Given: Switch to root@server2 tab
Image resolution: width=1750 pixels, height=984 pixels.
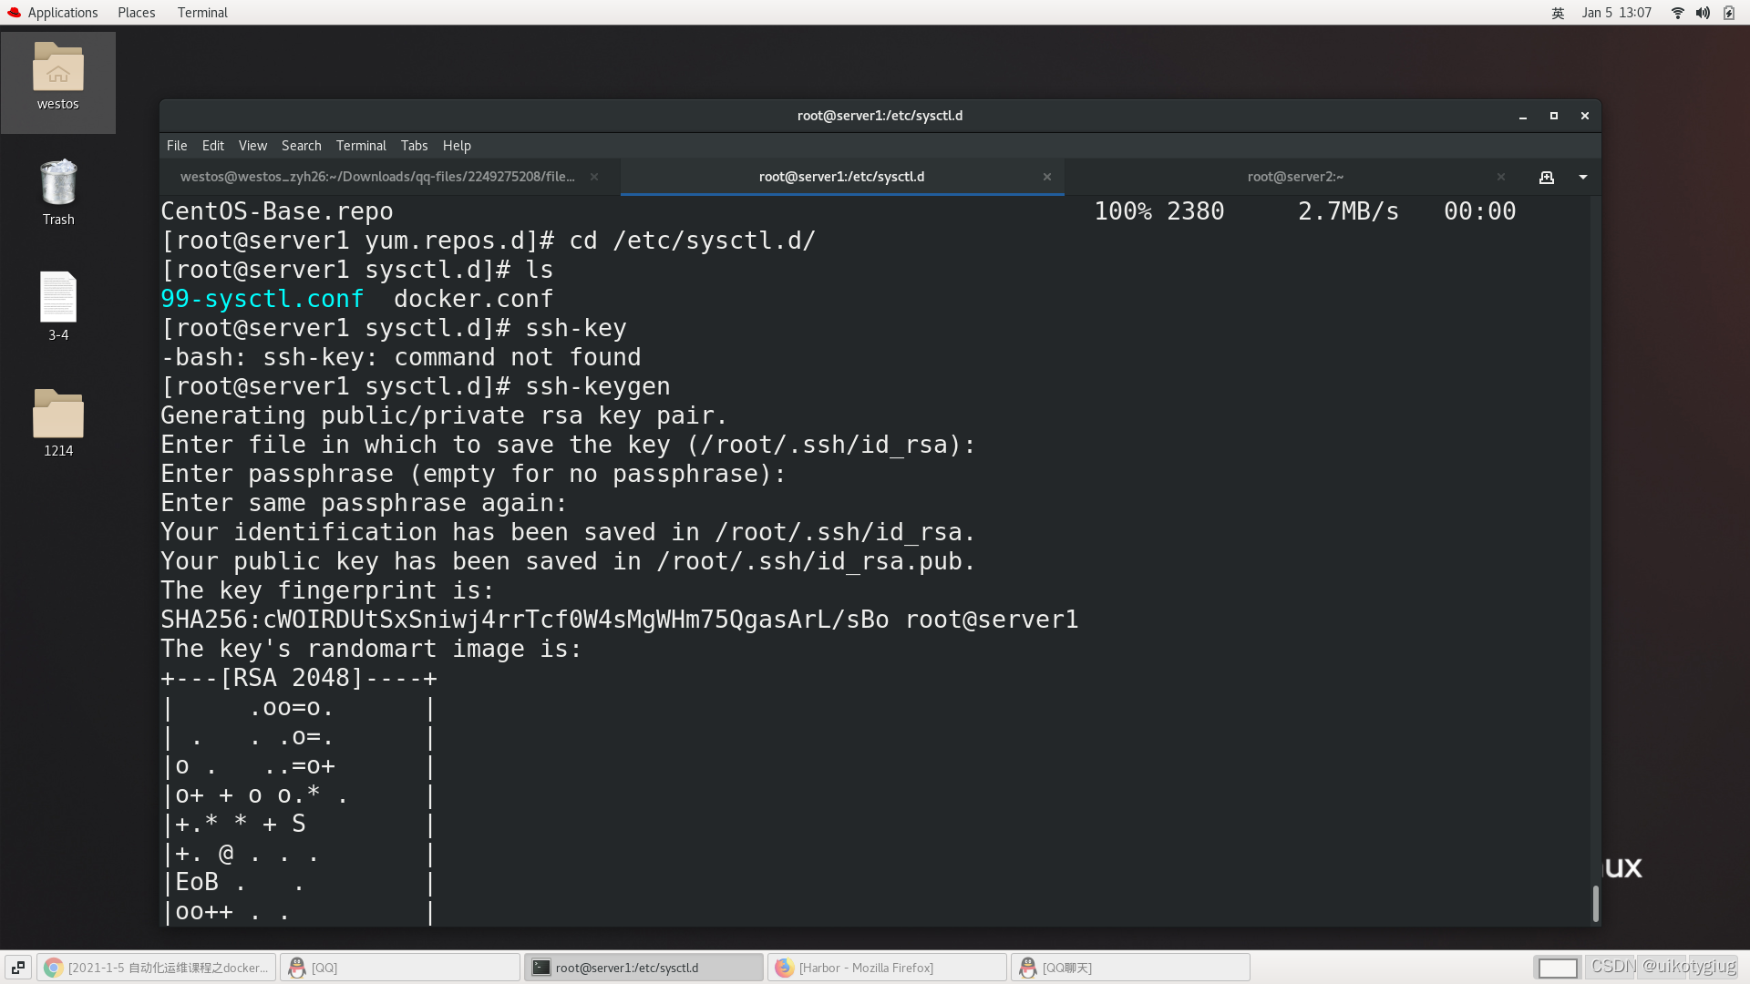Looking at the screenshot, I should (1296, 177).
